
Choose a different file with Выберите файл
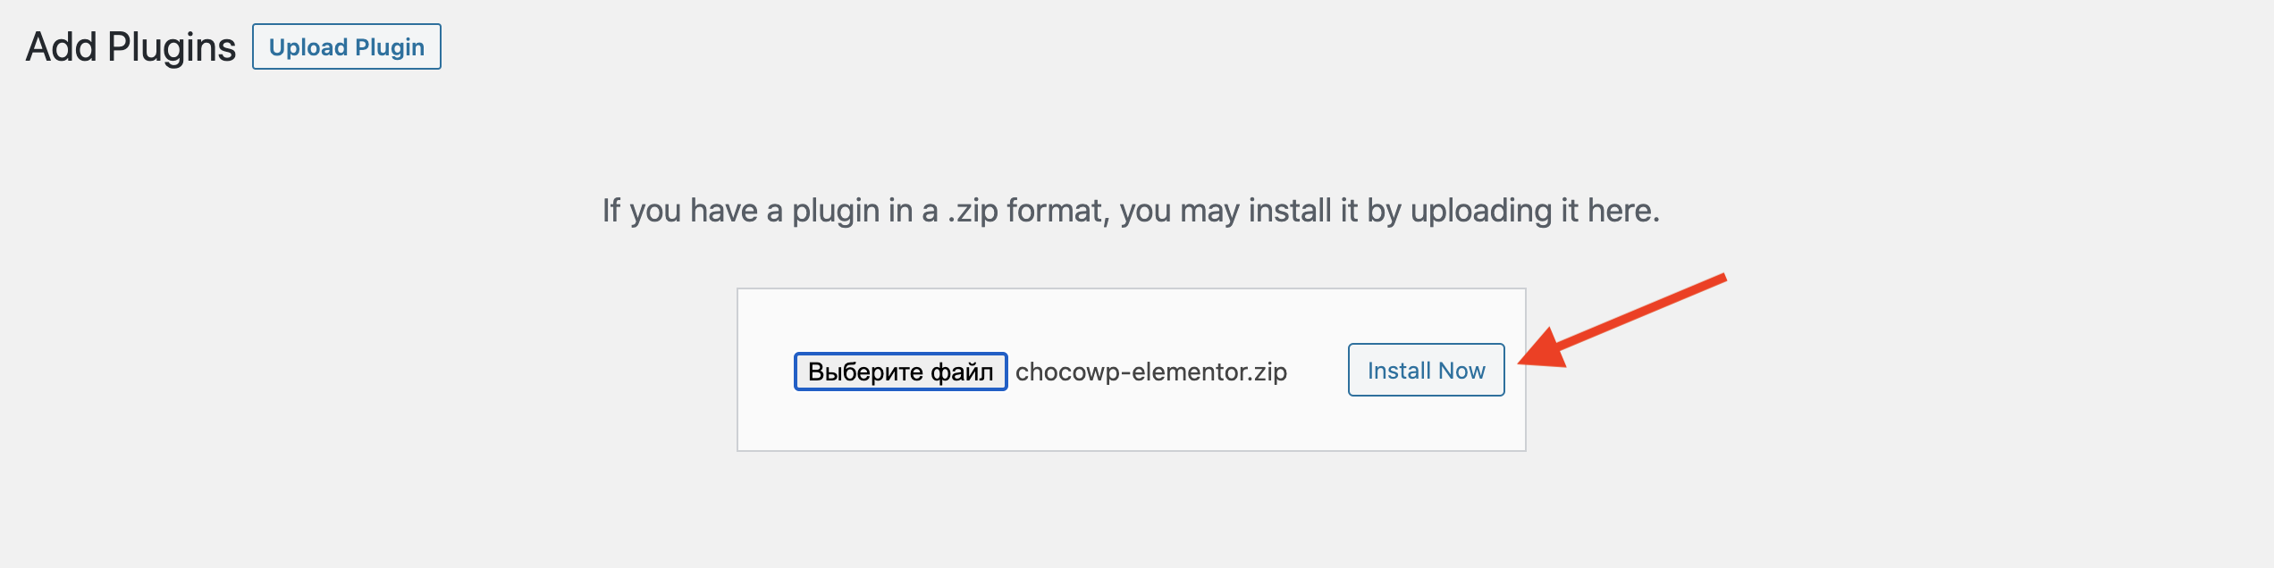(x=900, y=372)
